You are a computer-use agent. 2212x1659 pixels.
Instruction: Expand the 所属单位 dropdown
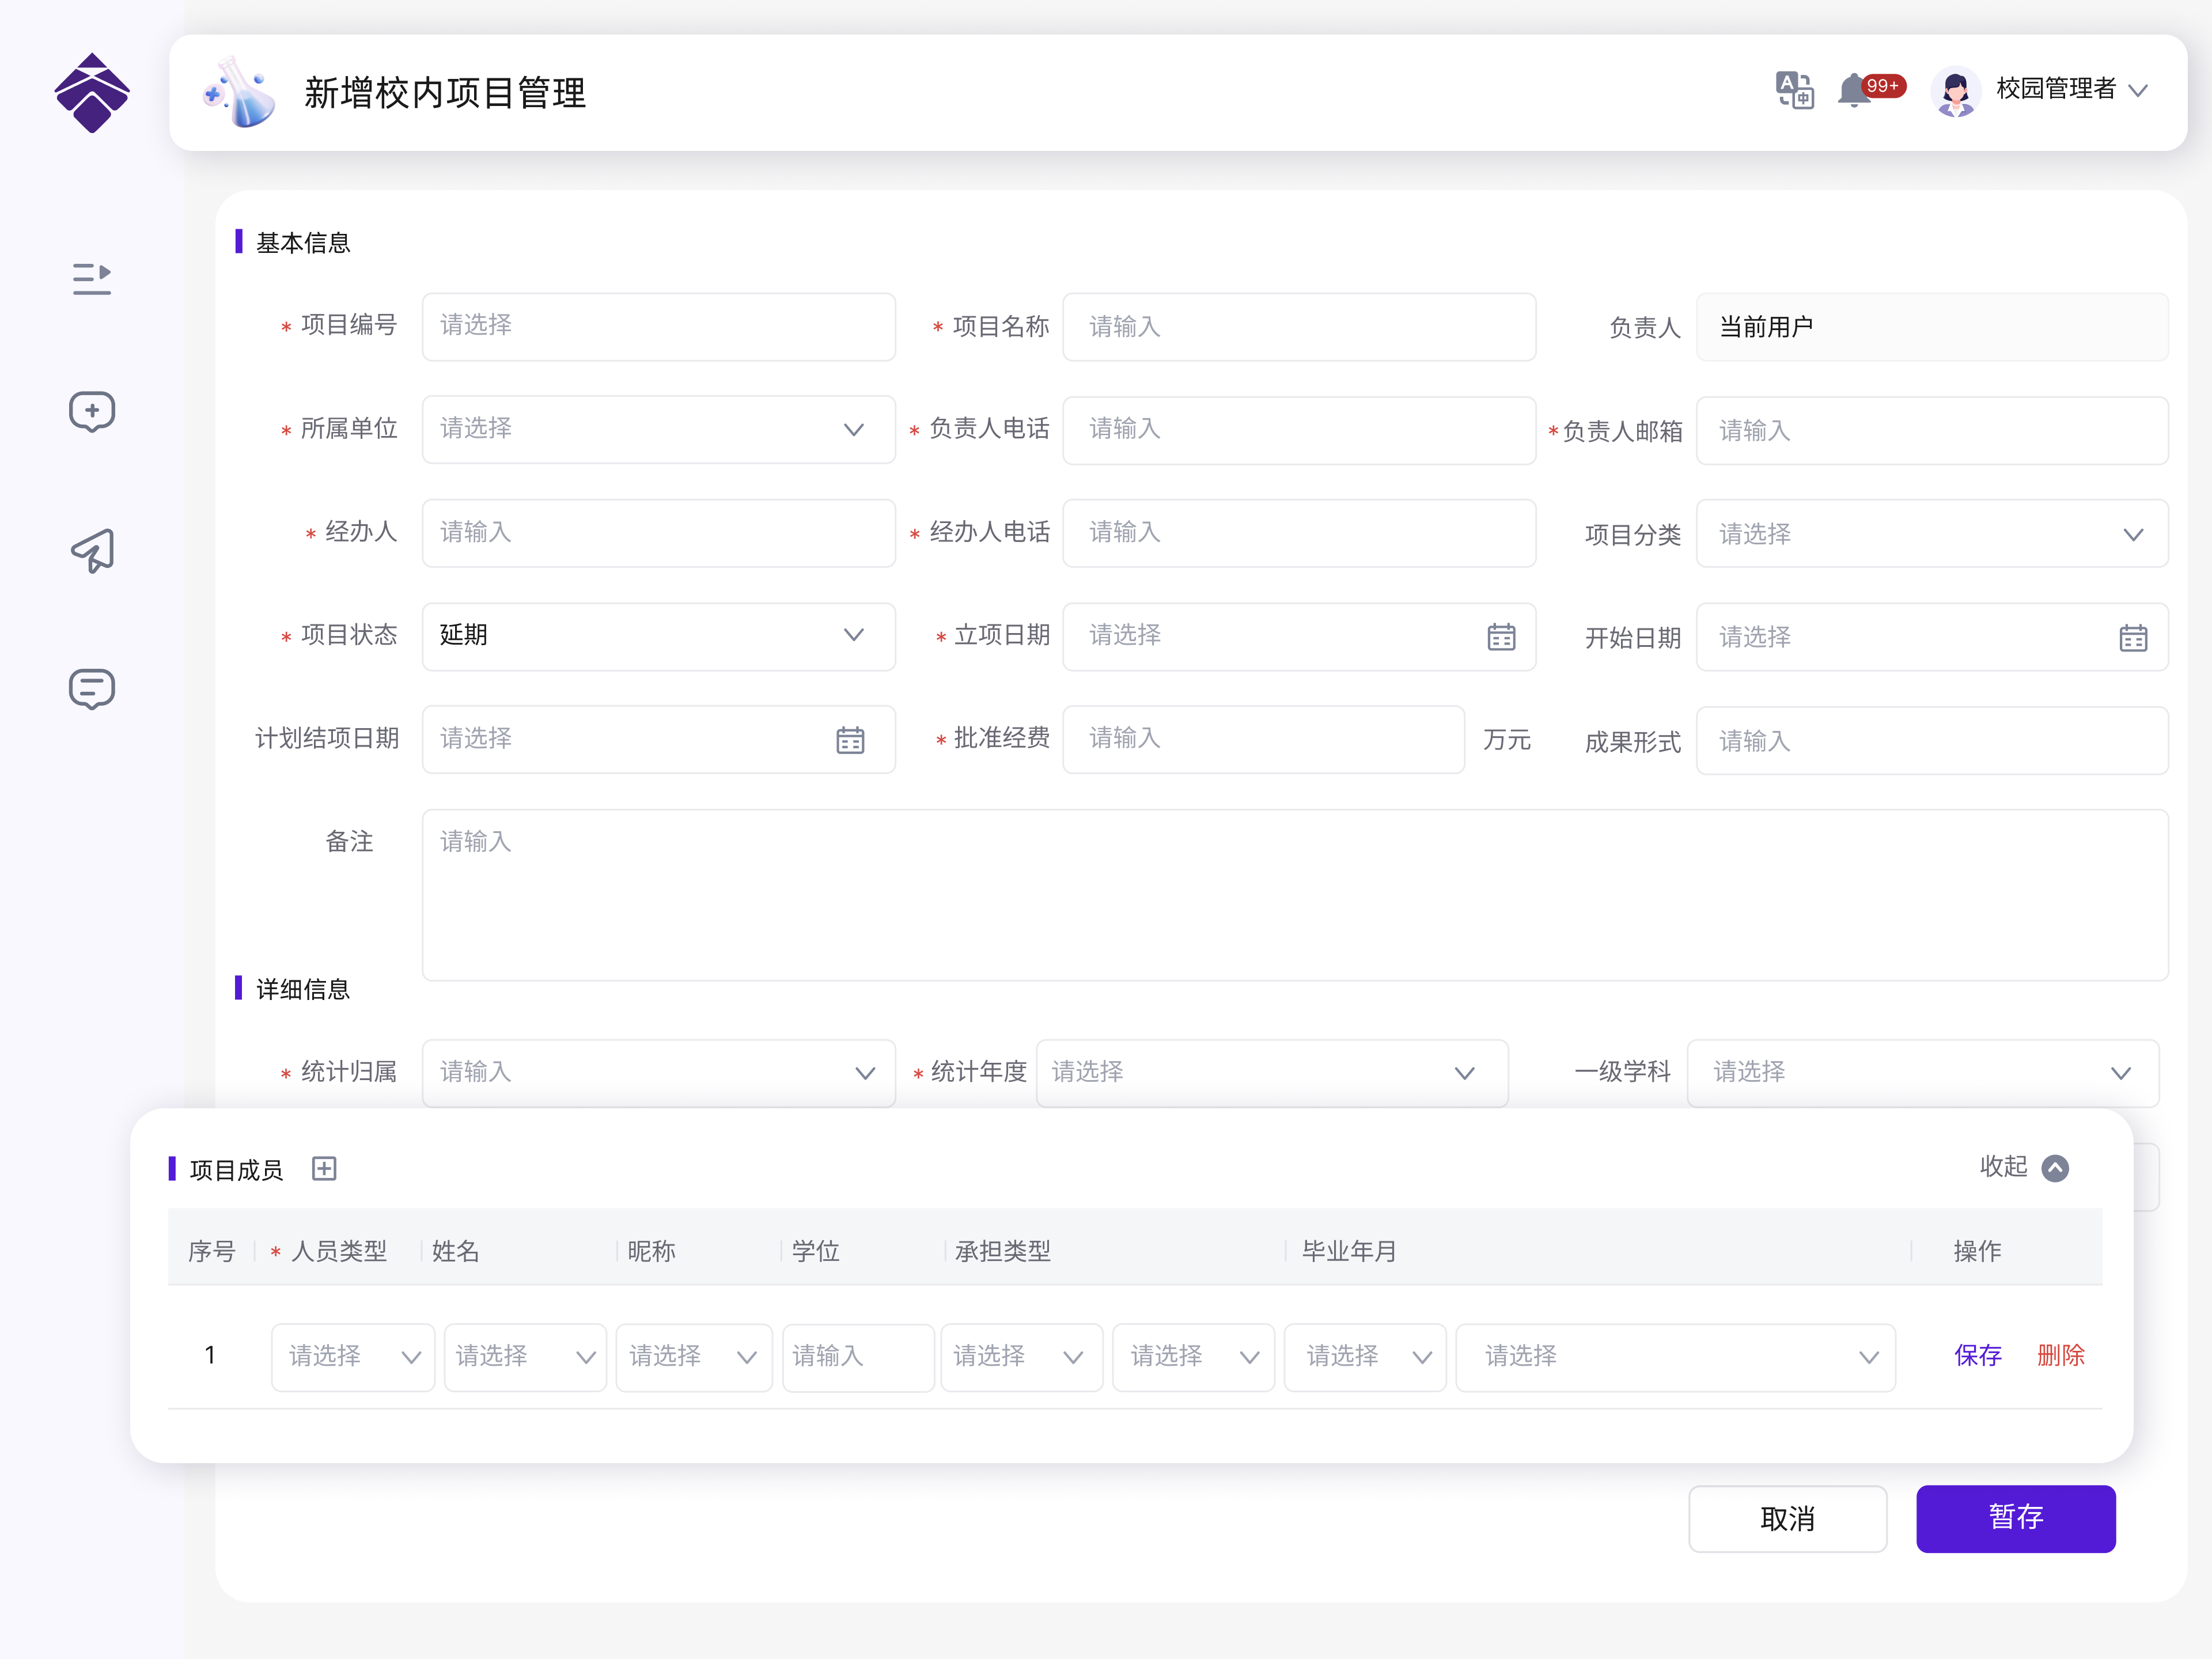click(x=658, y=429)
